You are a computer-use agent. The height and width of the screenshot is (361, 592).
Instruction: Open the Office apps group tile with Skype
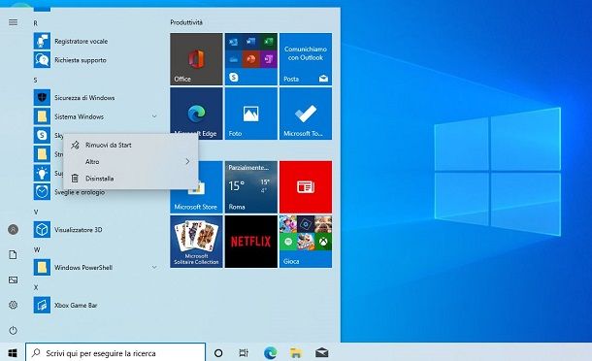click(x=251, y=59)
